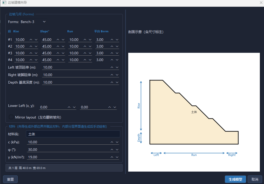This screenshot has width=264, height=184.
Task: Decrease Slope value for segment #2
Action: pos(63,46)
